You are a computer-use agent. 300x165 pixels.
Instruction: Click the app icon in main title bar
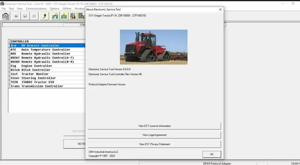pyautogui.click(x=2, y=4)
